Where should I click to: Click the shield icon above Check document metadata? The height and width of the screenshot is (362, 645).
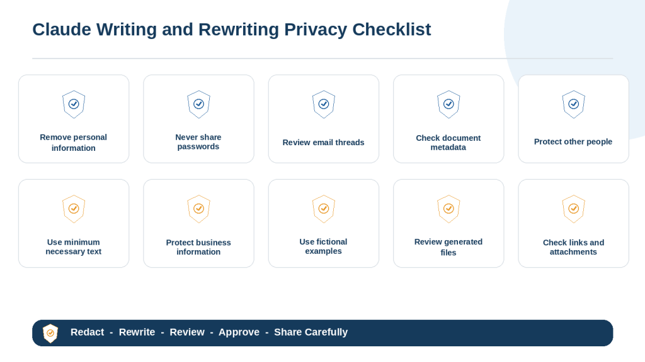click(448, 104)
